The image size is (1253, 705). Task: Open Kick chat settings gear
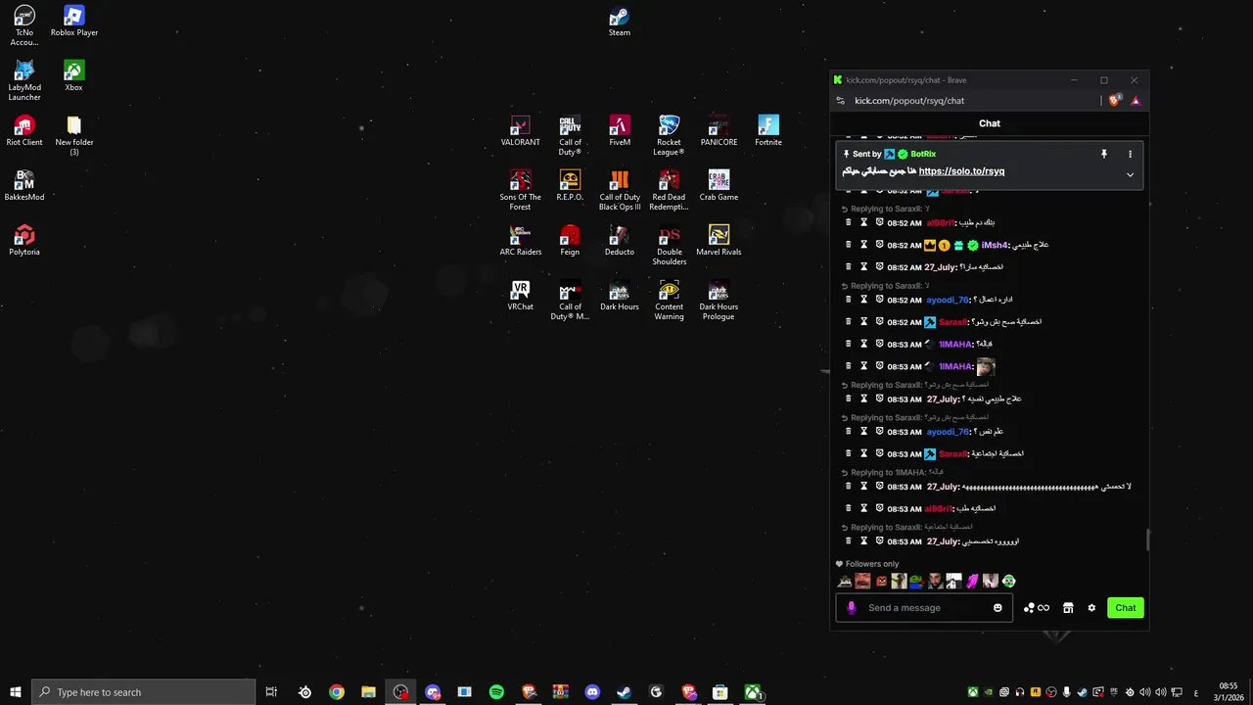[x=1091, y=608]
